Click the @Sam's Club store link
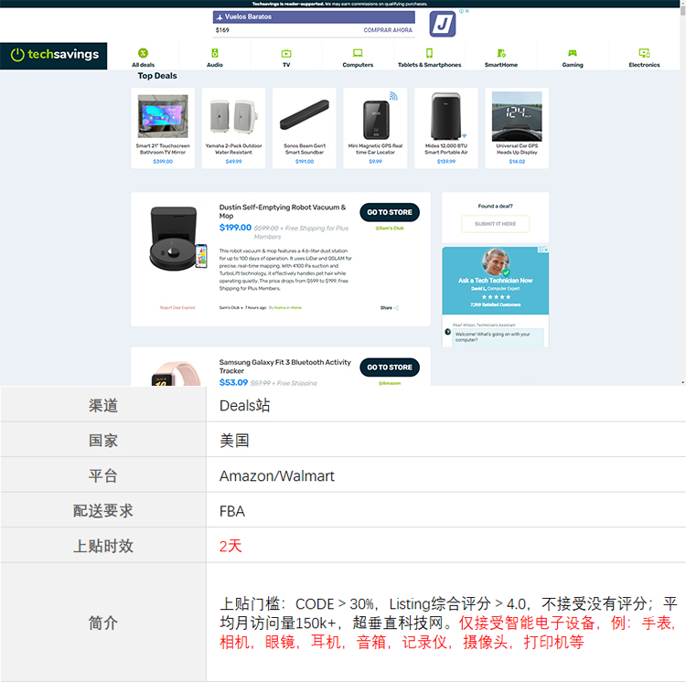Screen dimensions: 686x682 (390, 229)
